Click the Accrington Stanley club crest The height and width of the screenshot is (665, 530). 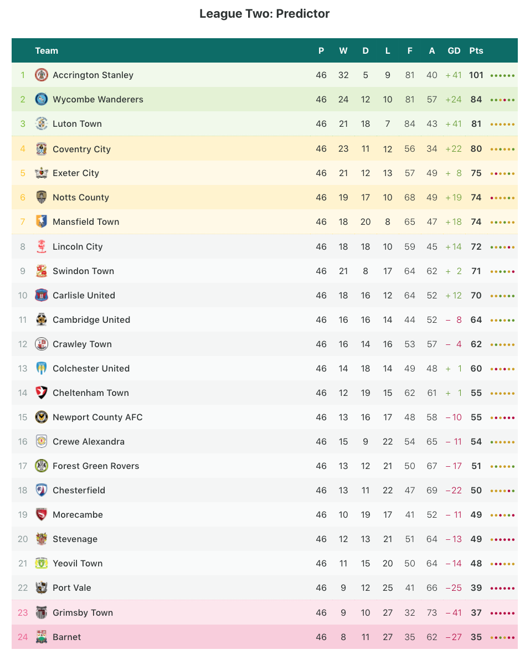pyautogui.click(x=42, y=75)
